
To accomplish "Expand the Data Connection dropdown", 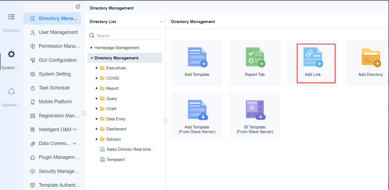I will [x=74, y=143].
